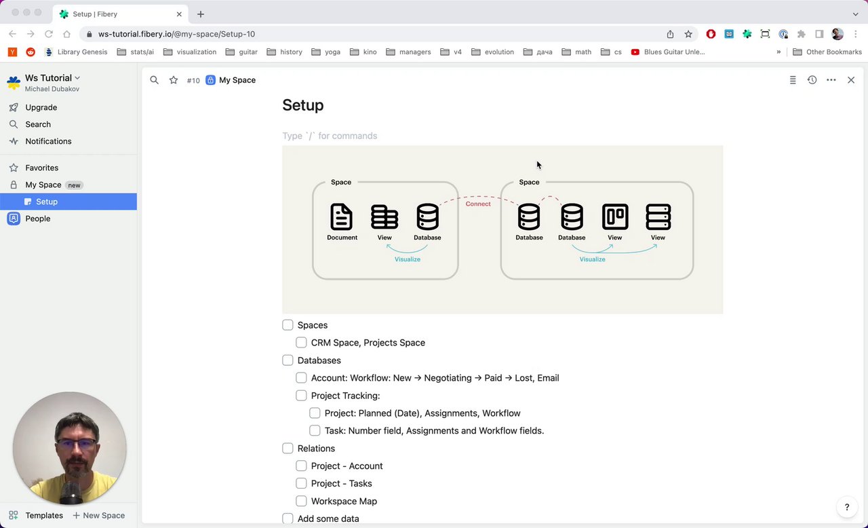Select Setup page in sidebar
The width and height of the screenshot is (868, 528).
tap(47, 202)
